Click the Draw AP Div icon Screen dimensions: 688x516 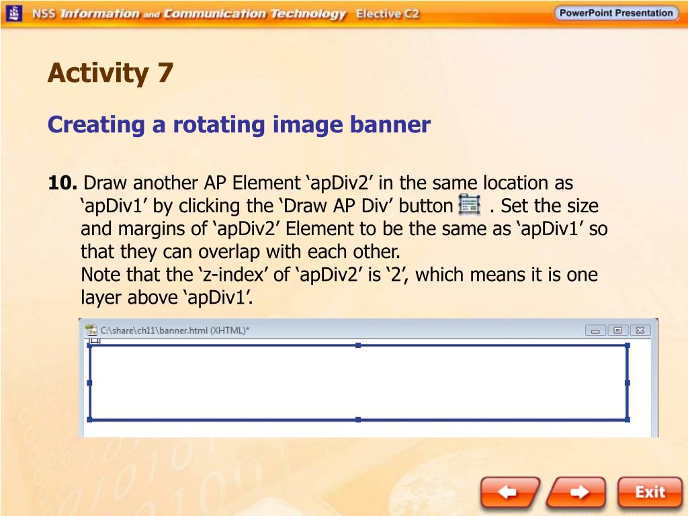[x=470, y=204]
